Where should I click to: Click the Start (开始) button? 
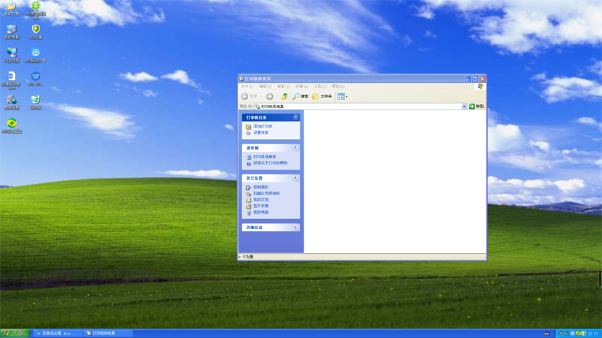[x=15, y=333]
